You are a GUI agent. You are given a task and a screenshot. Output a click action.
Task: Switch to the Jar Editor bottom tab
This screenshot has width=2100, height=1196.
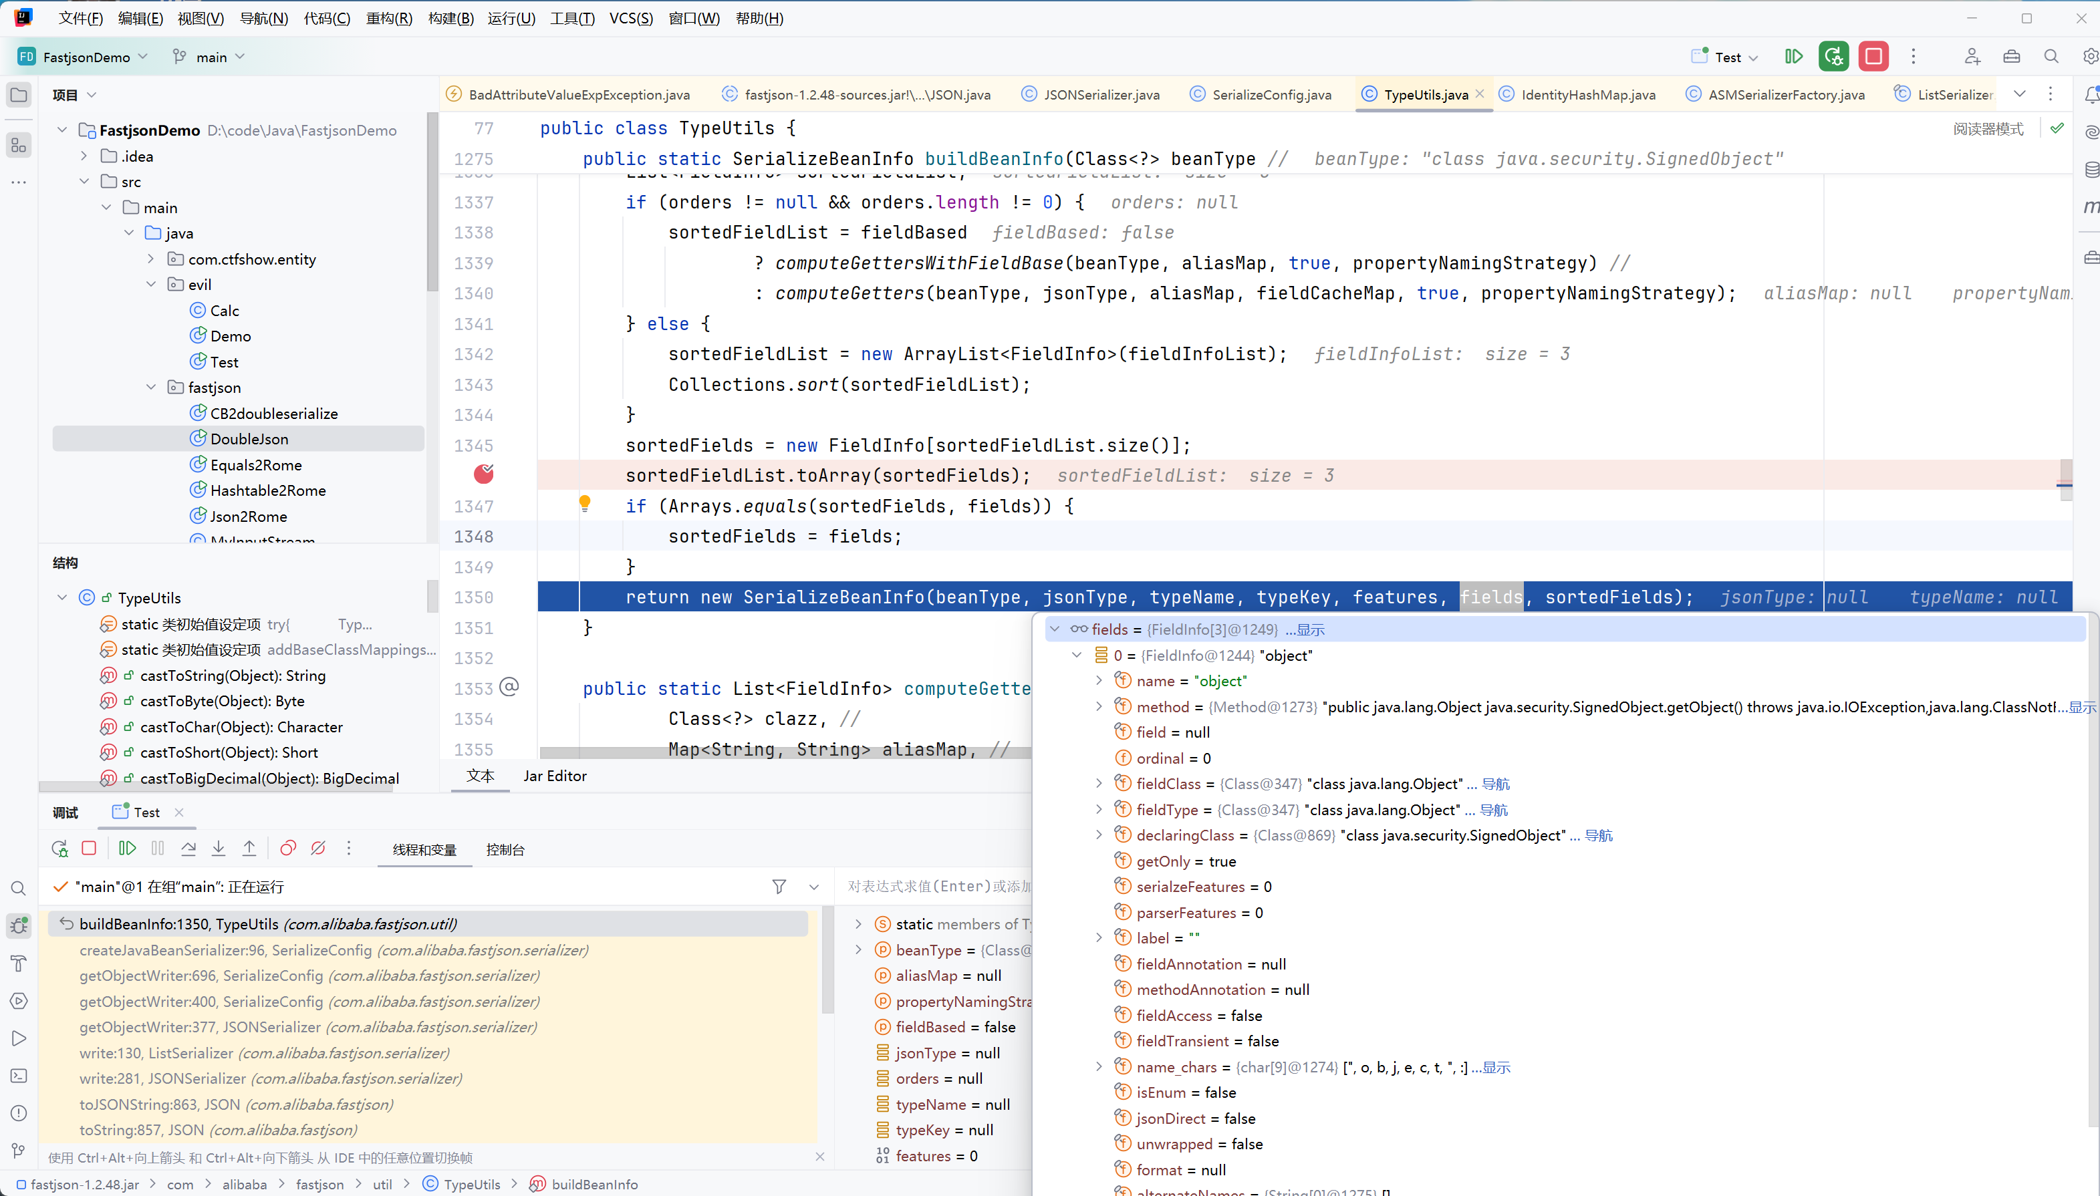point(555,776)
